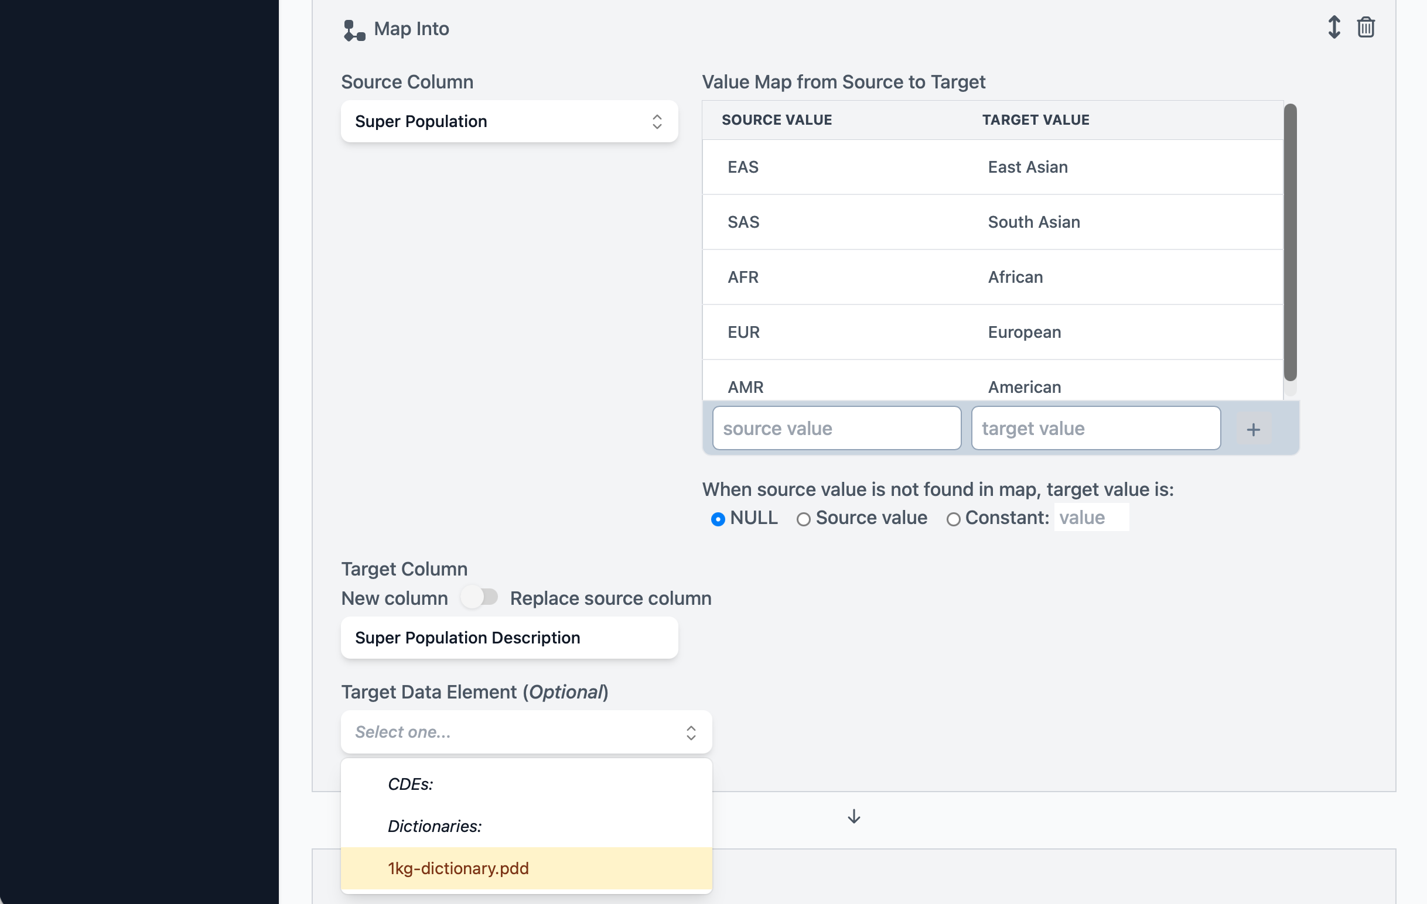This screenshot has width=1427, height=904.
Task: Click the Source Column dropdown chevron
Action: [x=657, y=121]
